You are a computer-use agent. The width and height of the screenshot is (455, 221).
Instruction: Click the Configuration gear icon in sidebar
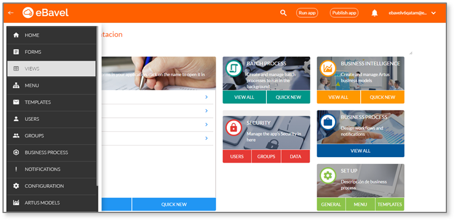click(16, 186)
